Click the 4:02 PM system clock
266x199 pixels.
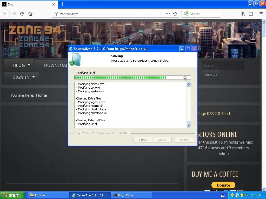tap(256, 195)
